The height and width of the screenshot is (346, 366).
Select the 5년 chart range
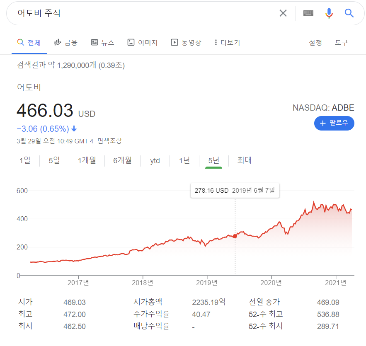[213, 160]
